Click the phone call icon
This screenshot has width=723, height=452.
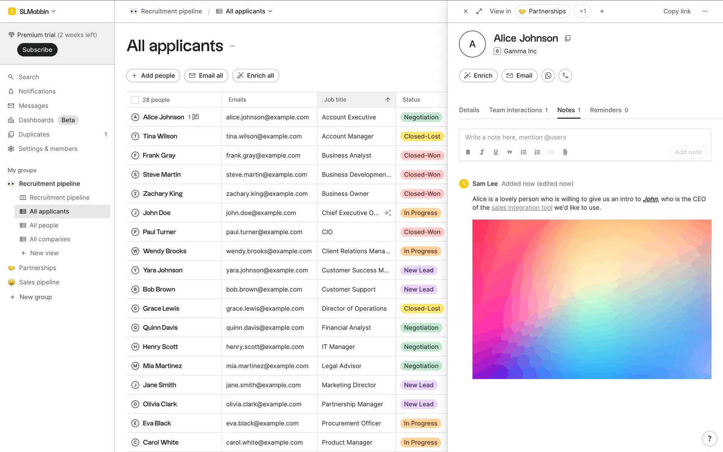tap(565, 76)
